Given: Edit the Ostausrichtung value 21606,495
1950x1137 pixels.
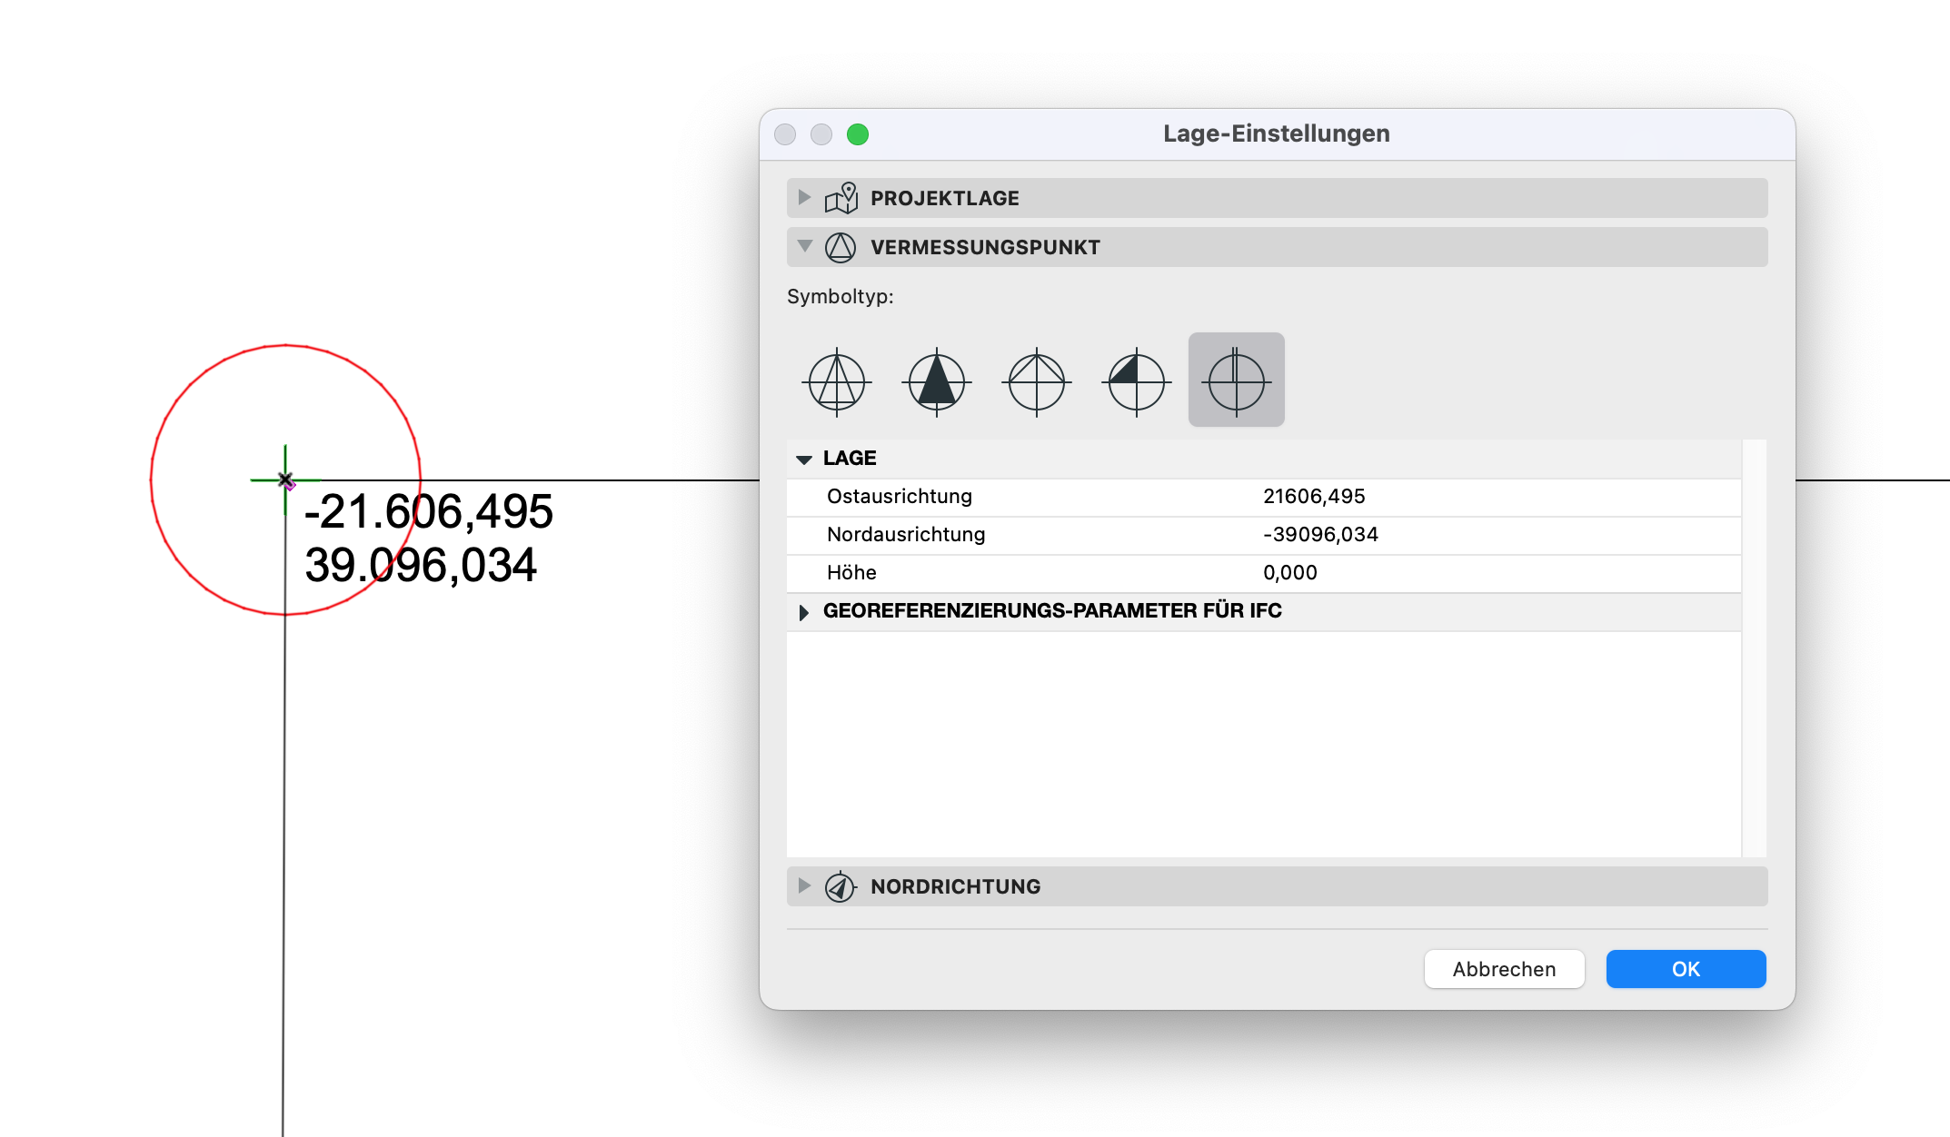Looking at the screenshot, I should pyautogui.click(x=1314, y=497).
